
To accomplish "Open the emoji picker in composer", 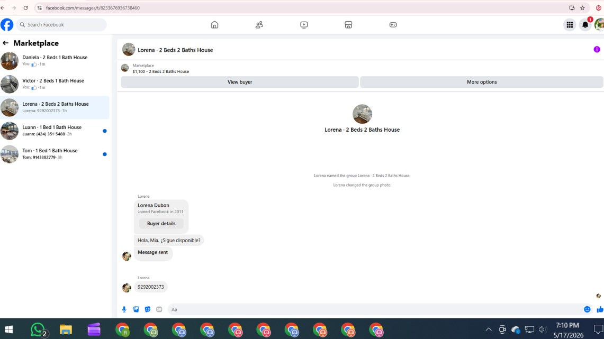I will pos(587,309).
